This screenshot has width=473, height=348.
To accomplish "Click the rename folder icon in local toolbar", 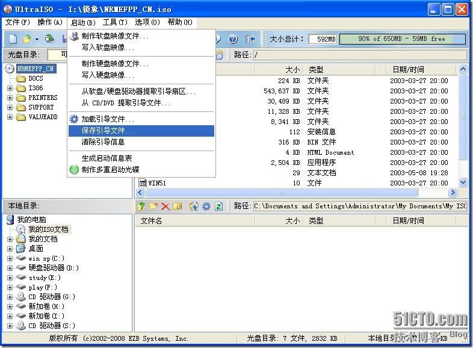I will point(178,207).
